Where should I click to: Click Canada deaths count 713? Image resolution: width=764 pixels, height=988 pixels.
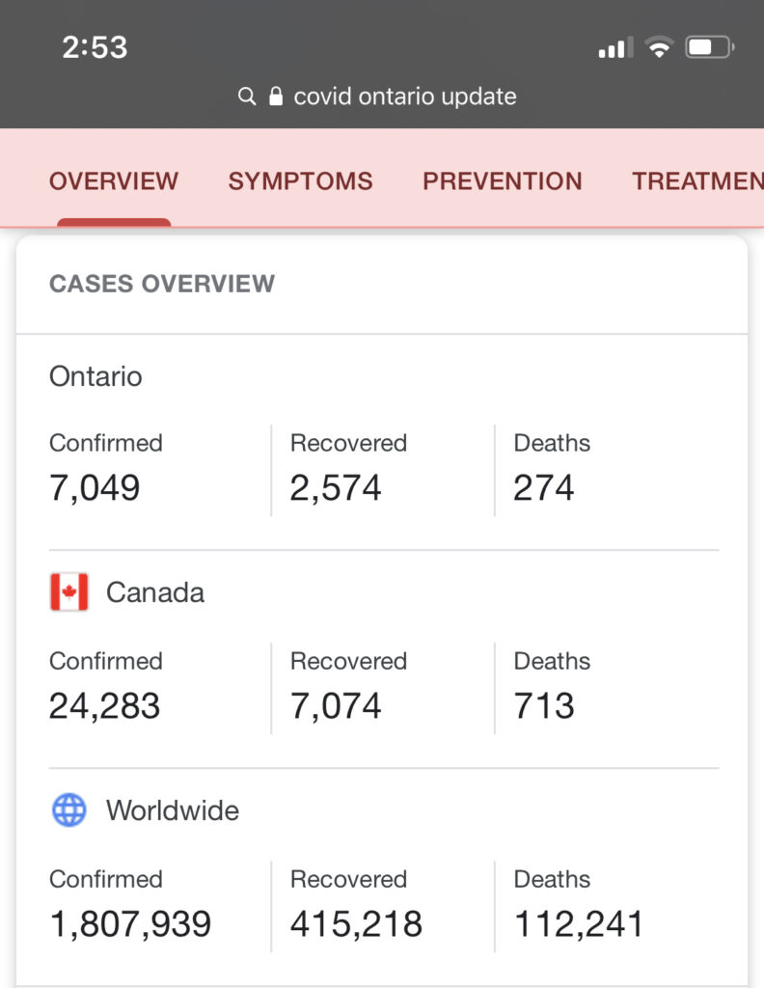click(544, 705)
